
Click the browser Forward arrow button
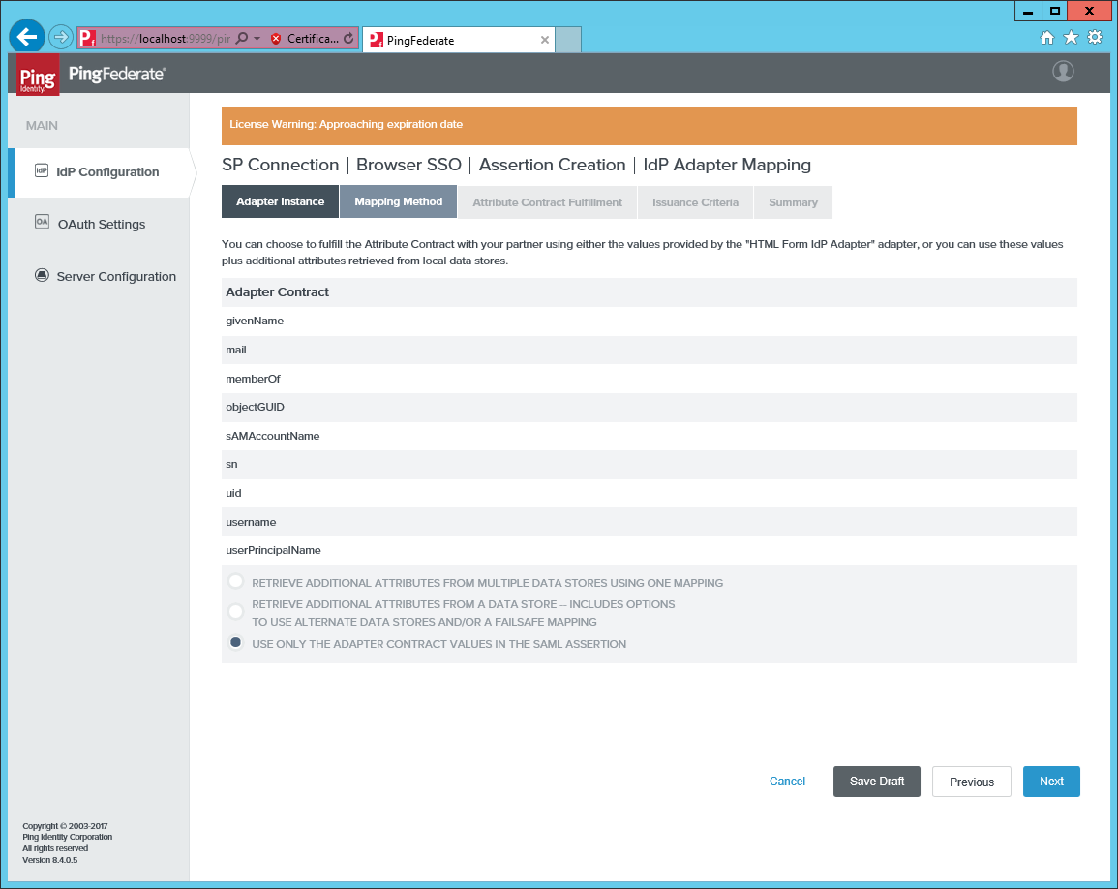click(x=61, y=37)
